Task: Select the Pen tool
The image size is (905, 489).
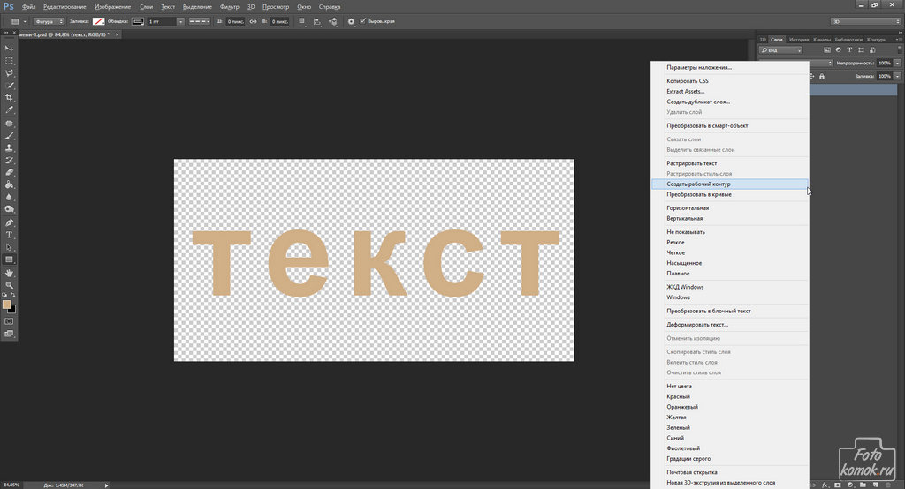Action: point(9,222)
